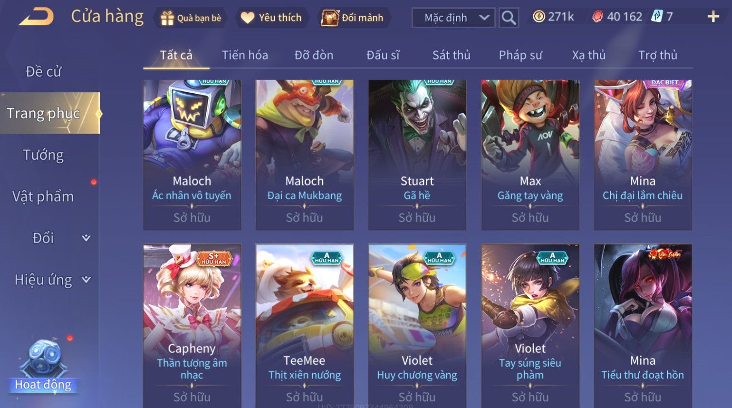Image resolution: width=732 pixels, height=408 pixels.
Task: Click the search magnifier icon
Action: [x=509, y=18]
